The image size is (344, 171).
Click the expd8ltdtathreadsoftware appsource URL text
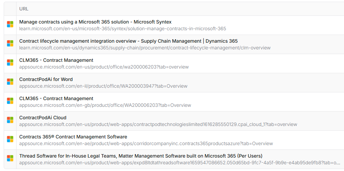pos(180,163)
